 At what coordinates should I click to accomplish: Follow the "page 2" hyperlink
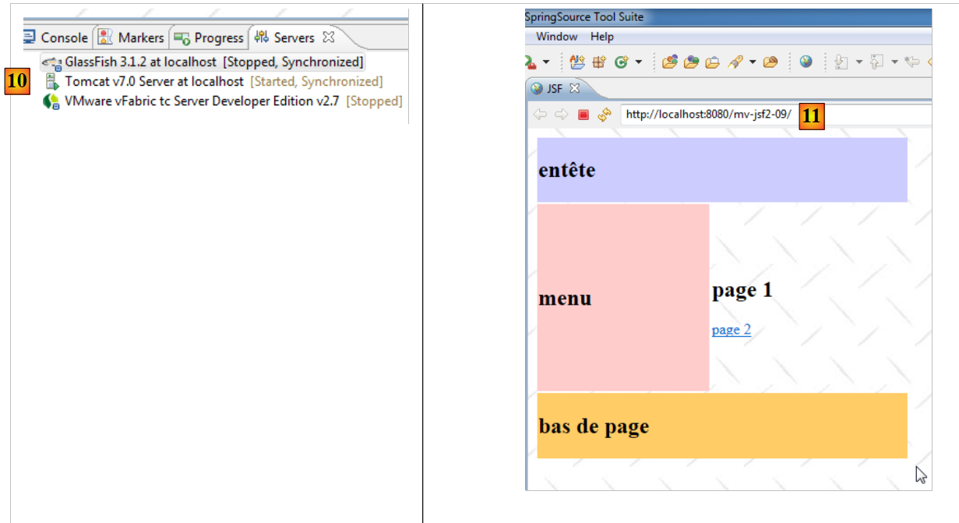pyautogui.click(x=731, y=330)
